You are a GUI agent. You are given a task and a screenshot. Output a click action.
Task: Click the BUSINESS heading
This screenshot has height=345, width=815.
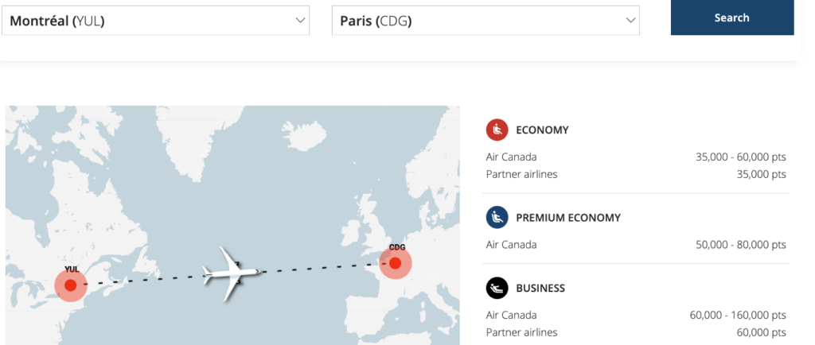coord(540,289)
